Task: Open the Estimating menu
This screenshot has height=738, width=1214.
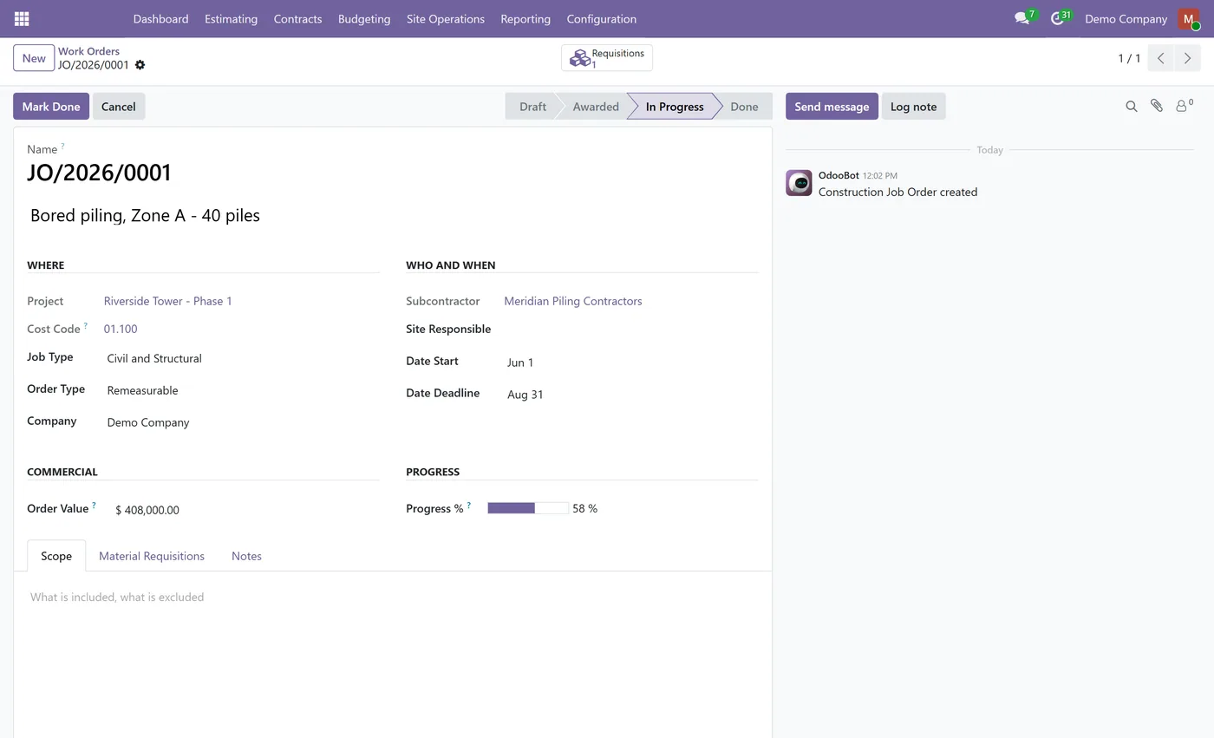Action: (231, 18)
